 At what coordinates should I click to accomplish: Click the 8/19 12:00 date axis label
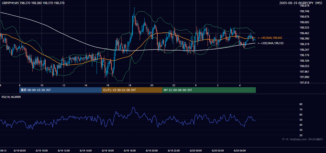coord(64,151)
